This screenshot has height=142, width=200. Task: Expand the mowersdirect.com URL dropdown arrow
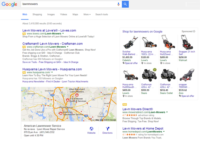167,112
